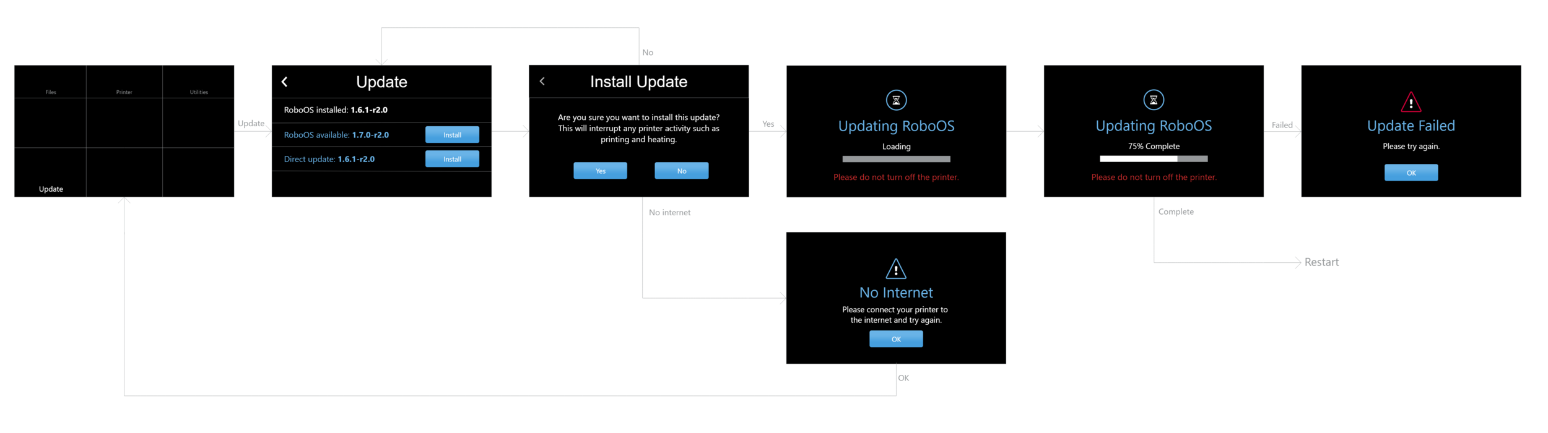The width and height of the screenshot is (1548, 433).
Task: Acknowledge No Internet with the OK button
Action: [896, 339]
